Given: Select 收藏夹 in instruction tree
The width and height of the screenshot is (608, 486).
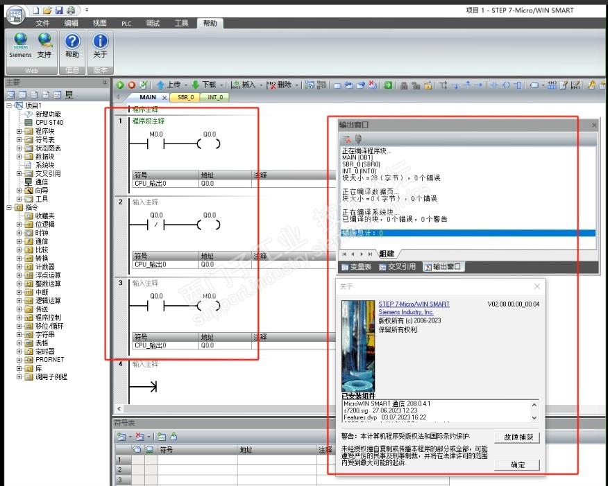Looking at the screenshot, I should (44, 216).
